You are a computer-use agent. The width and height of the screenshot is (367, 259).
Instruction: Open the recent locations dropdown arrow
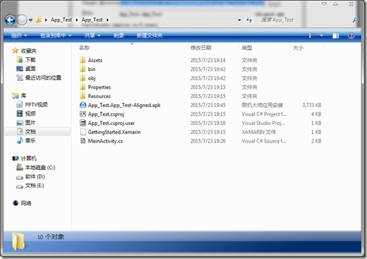click(x=31, y=20)
